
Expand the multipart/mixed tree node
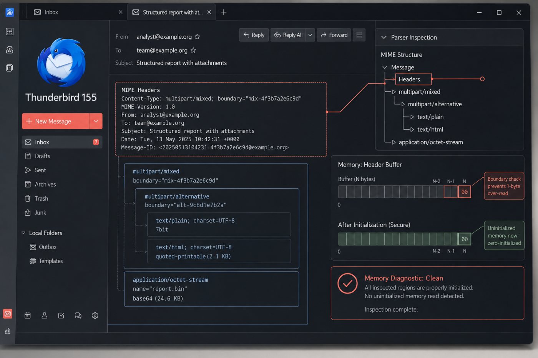click(x=394, y=92)
